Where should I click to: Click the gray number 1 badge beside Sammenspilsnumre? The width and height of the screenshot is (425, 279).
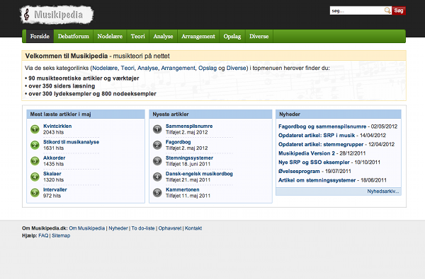click(x=157, y=129)
